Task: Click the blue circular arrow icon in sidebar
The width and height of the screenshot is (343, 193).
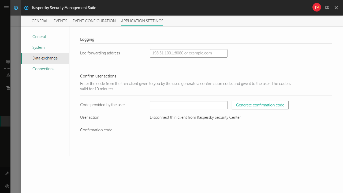Action: pyautogui.click(x=16, y=8)
